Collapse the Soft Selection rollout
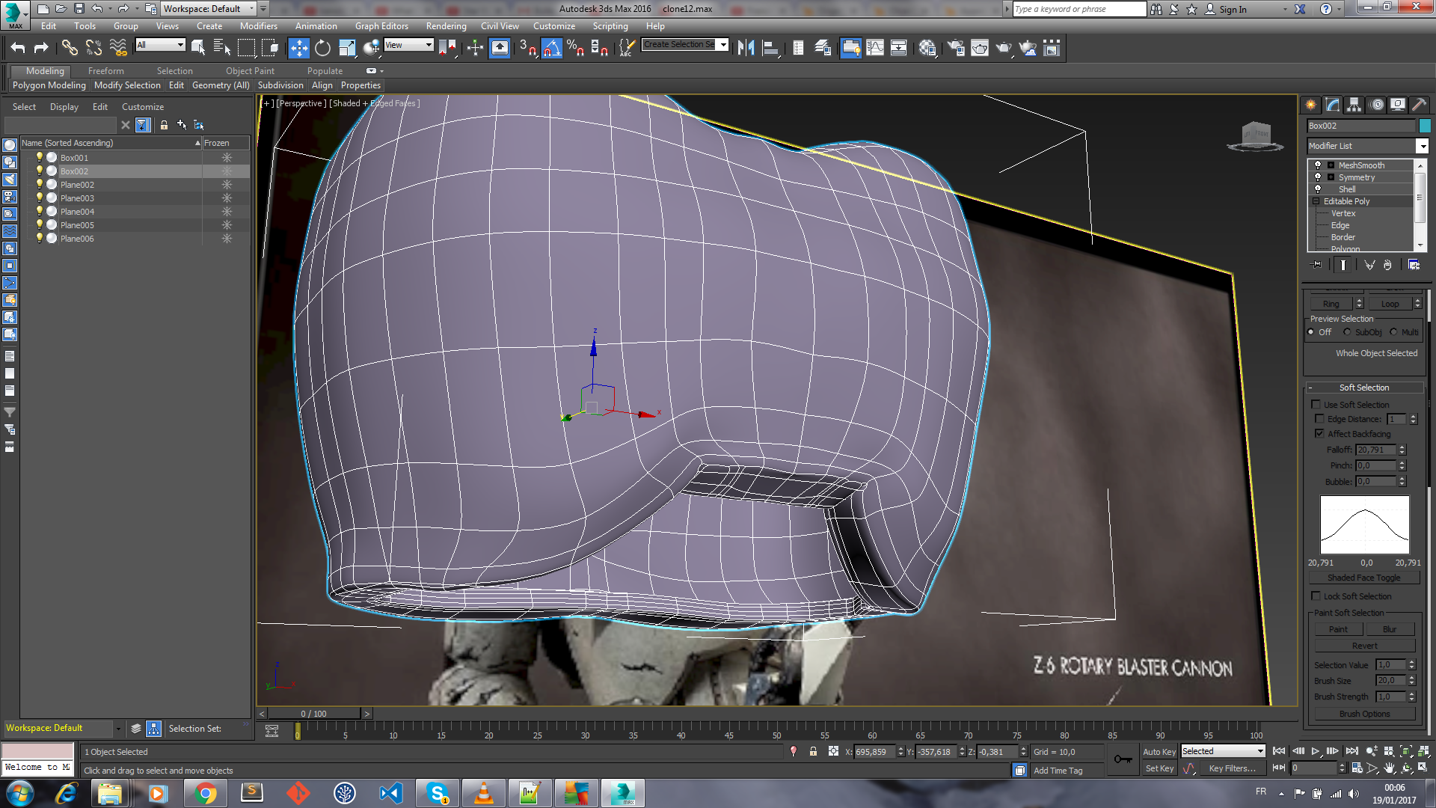Screen dimensions: 1436x808 click(1366, 388)
